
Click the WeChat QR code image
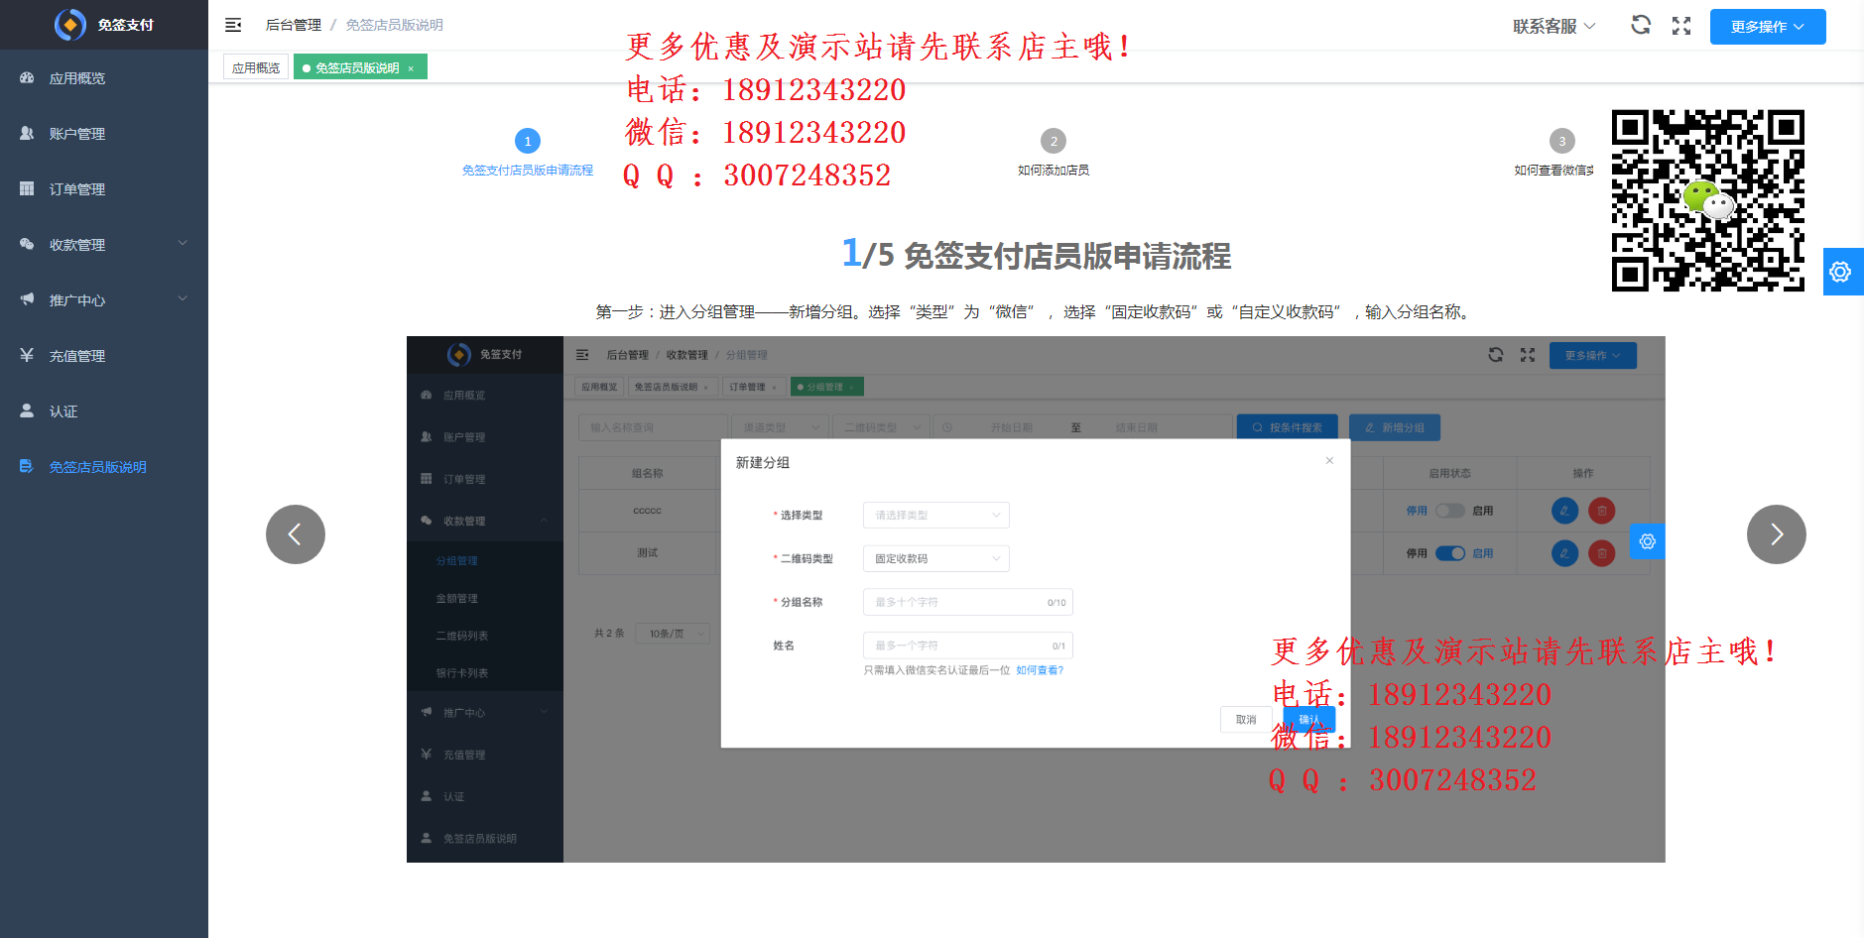pyautogui.click(x=1708, y=200)
